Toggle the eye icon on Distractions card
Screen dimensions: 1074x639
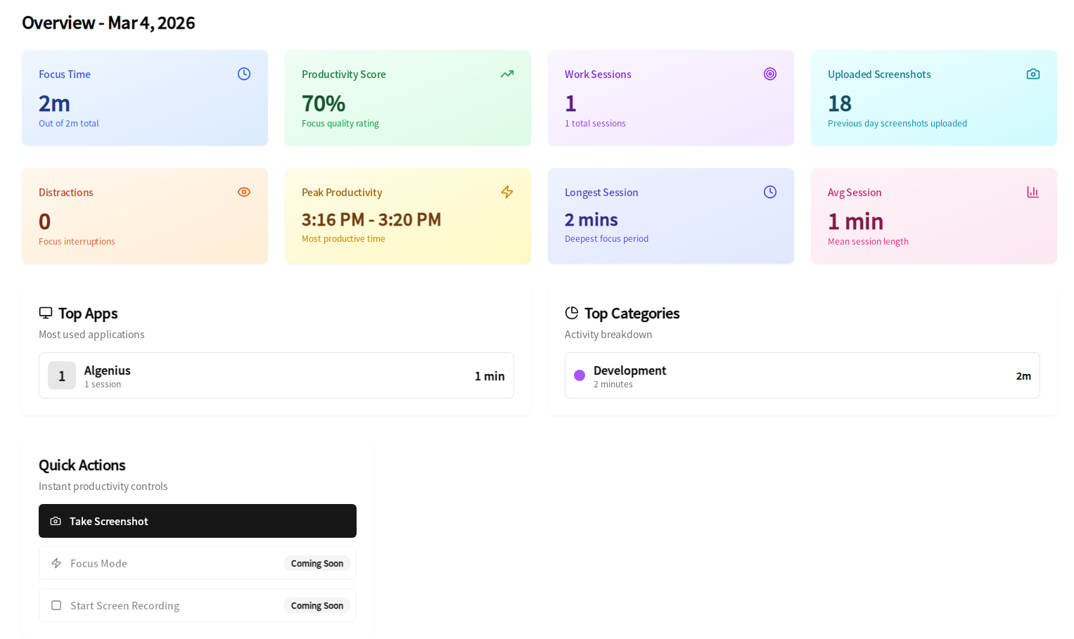[x=244, y=191]
